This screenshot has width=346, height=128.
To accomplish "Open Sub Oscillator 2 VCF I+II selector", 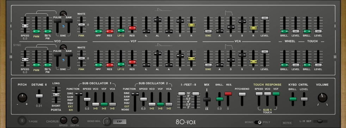I will tap(160, 108).
